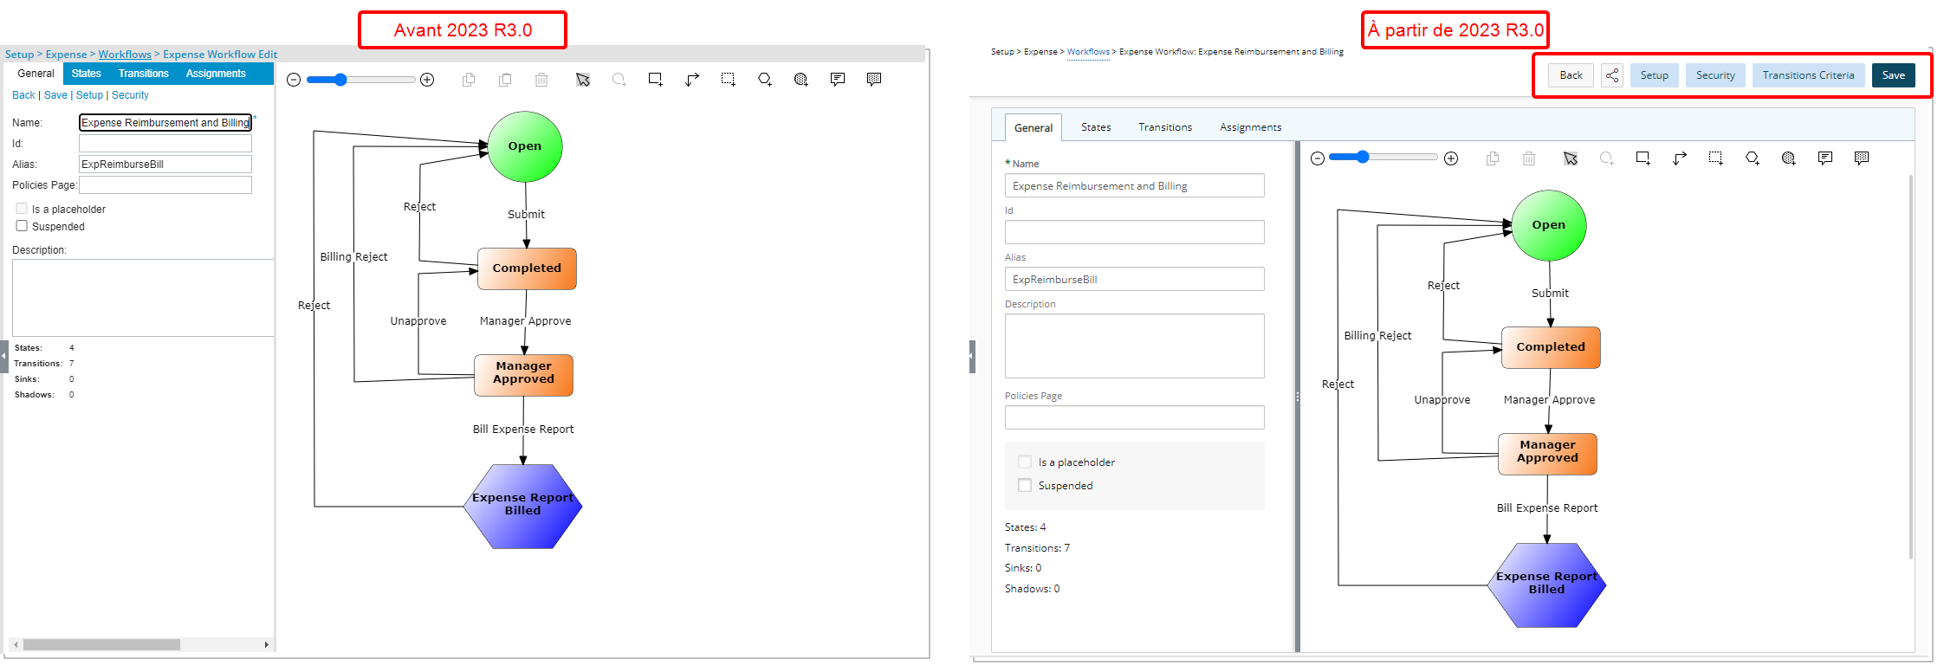
Task: Click Setup button in new layout
Action: pyautogui.click(x=1654, y=75)
